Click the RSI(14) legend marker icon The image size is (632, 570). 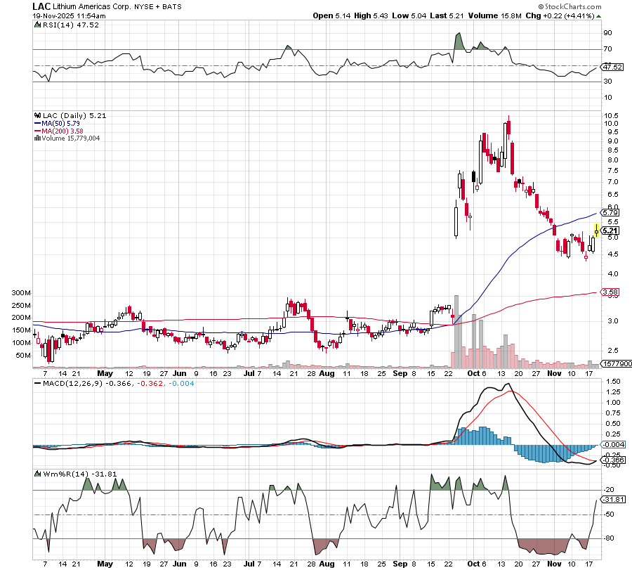click(x=37, y=25)
